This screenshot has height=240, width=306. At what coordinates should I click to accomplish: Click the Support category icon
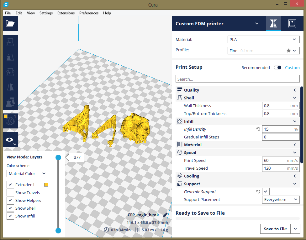tap(180, 184)
